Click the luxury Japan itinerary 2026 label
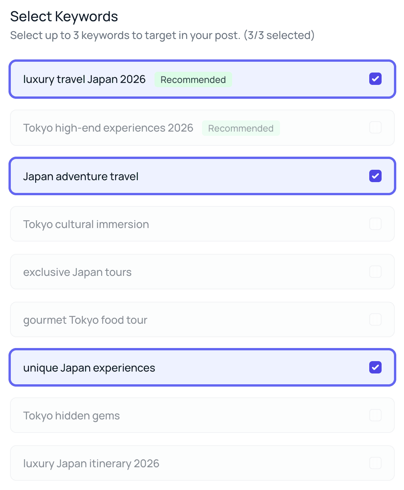 (x=91, y=463)
